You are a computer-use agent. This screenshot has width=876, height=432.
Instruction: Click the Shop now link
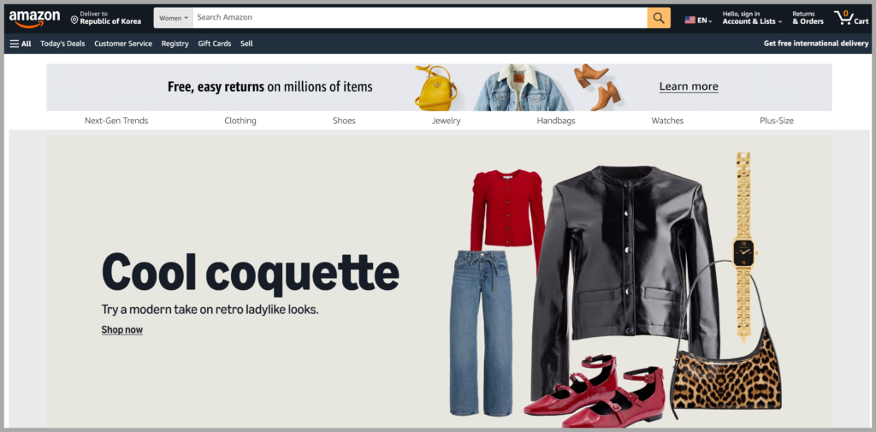click(x=121, y=329)
